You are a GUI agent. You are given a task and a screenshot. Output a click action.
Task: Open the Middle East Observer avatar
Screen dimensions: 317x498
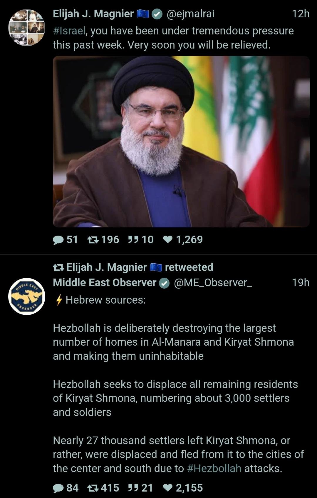point(27,296)
